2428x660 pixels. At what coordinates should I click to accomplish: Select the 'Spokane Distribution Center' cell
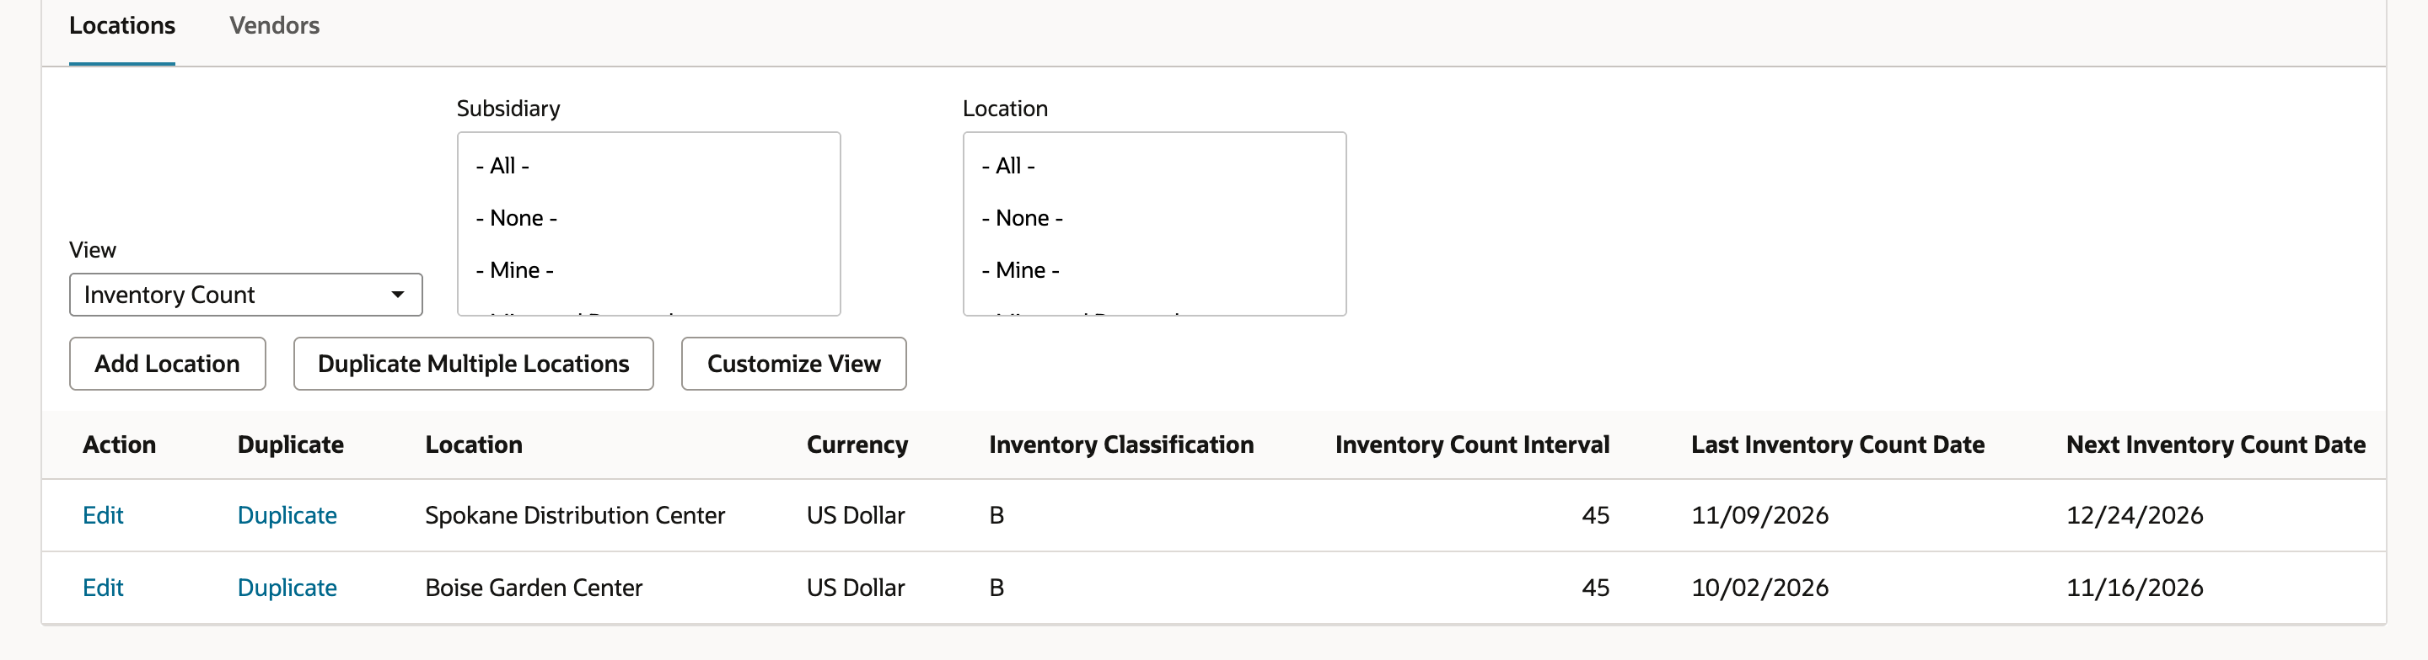coord(575,515)
